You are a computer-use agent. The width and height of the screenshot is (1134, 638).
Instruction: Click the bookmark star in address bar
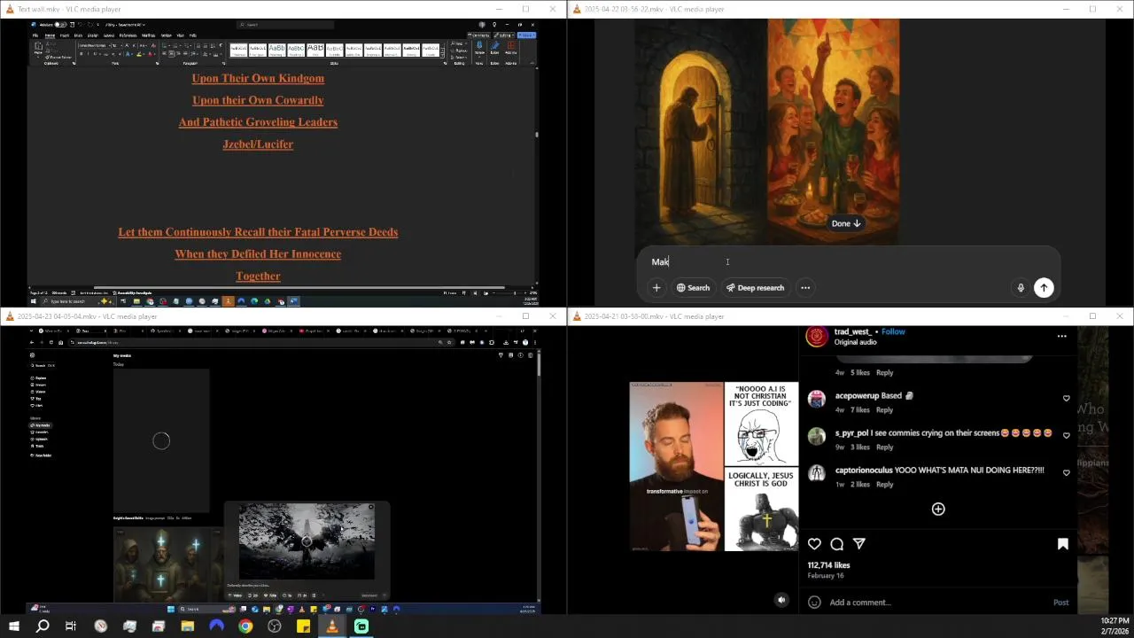coord(449,342)
